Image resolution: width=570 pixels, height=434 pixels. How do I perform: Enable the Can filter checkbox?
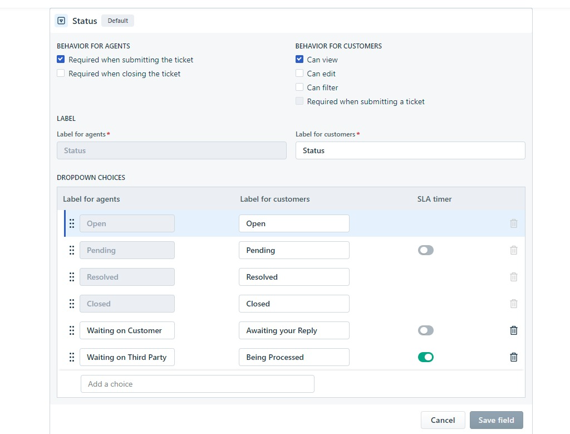pyautogui.click(x=299, y=87)
